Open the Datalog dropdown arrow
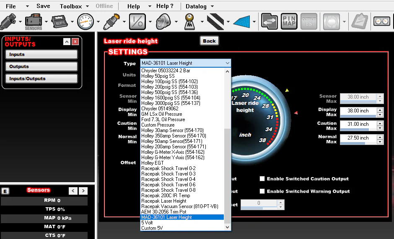This screenshot has width=394, height=239. click(213, 6)
